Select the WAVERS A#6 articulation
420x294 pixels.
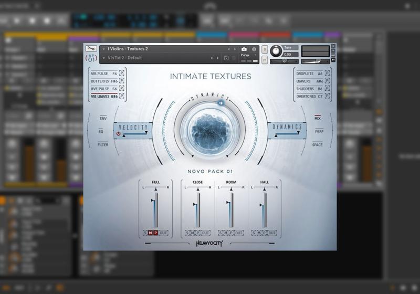[309, 81]
